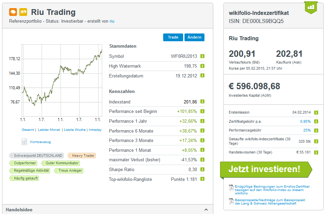
Task: Click the Outperformer tag
Action: click(x=24, y=163)
